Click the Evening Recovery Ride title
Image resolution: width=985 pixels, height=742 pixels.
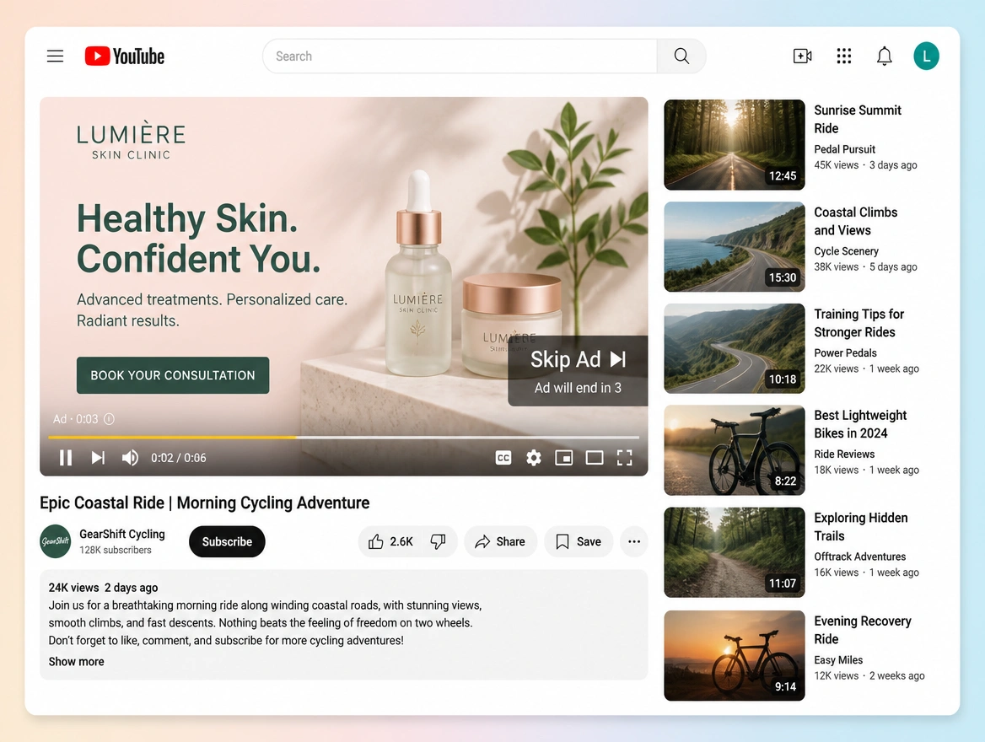[863, 630]
